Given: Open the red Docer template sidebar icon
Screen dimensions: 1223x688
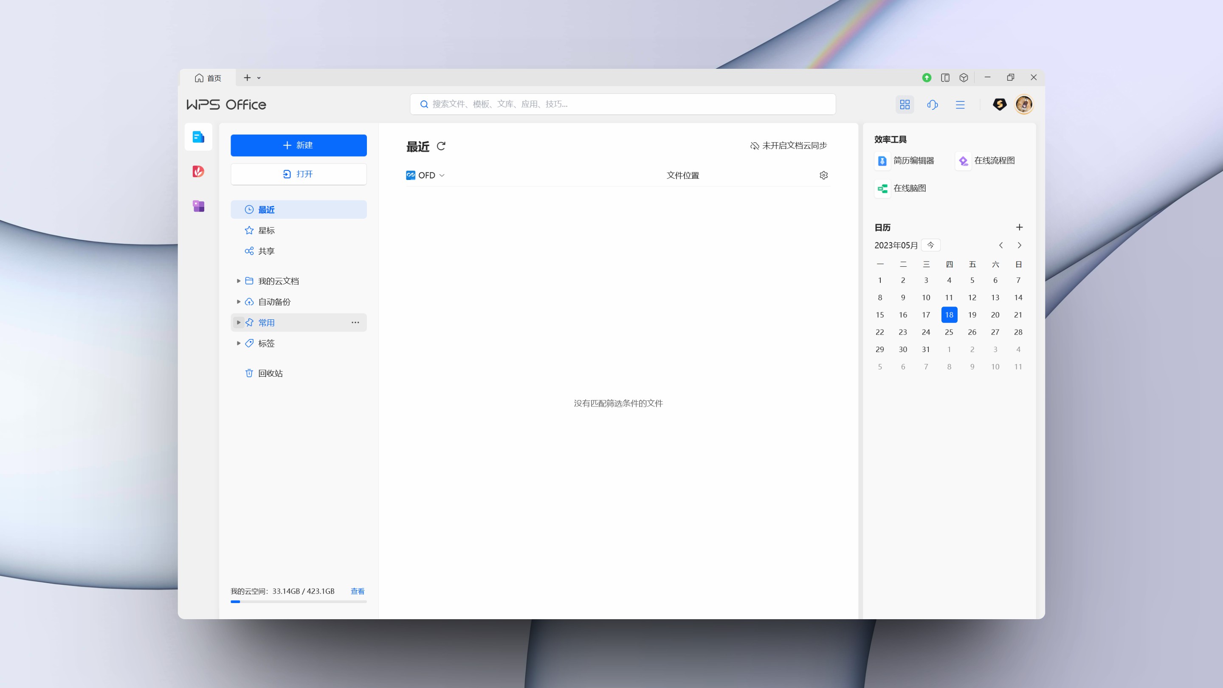Looking at the screenshot, I should (198, 172).
